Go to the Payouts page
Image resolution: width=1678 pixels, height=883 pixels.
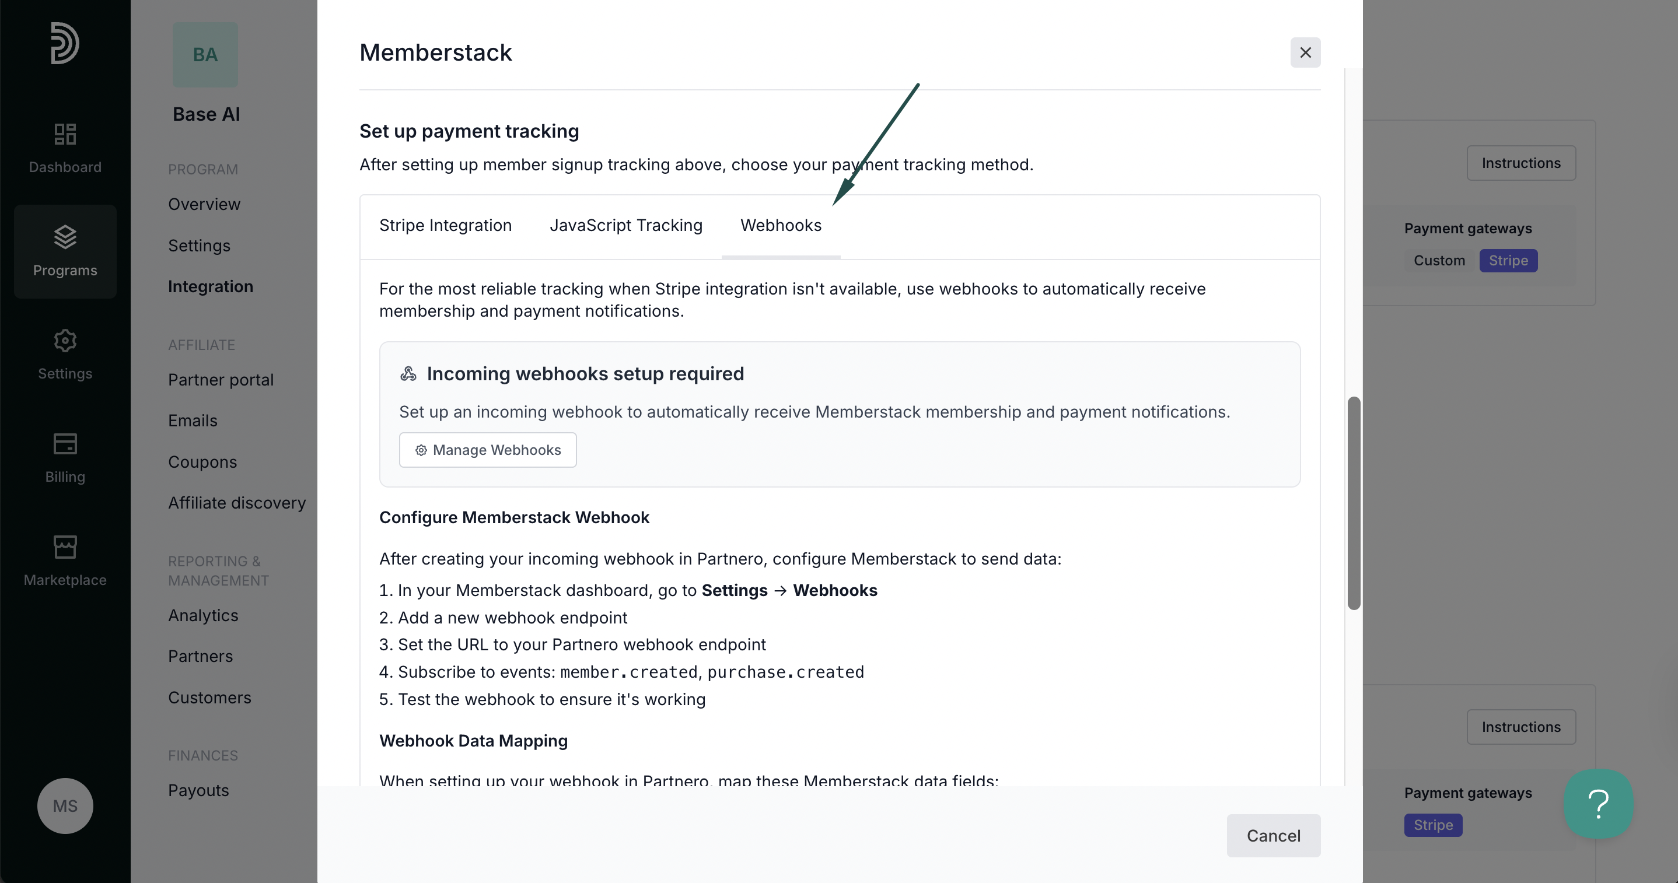tap(199, 790)
